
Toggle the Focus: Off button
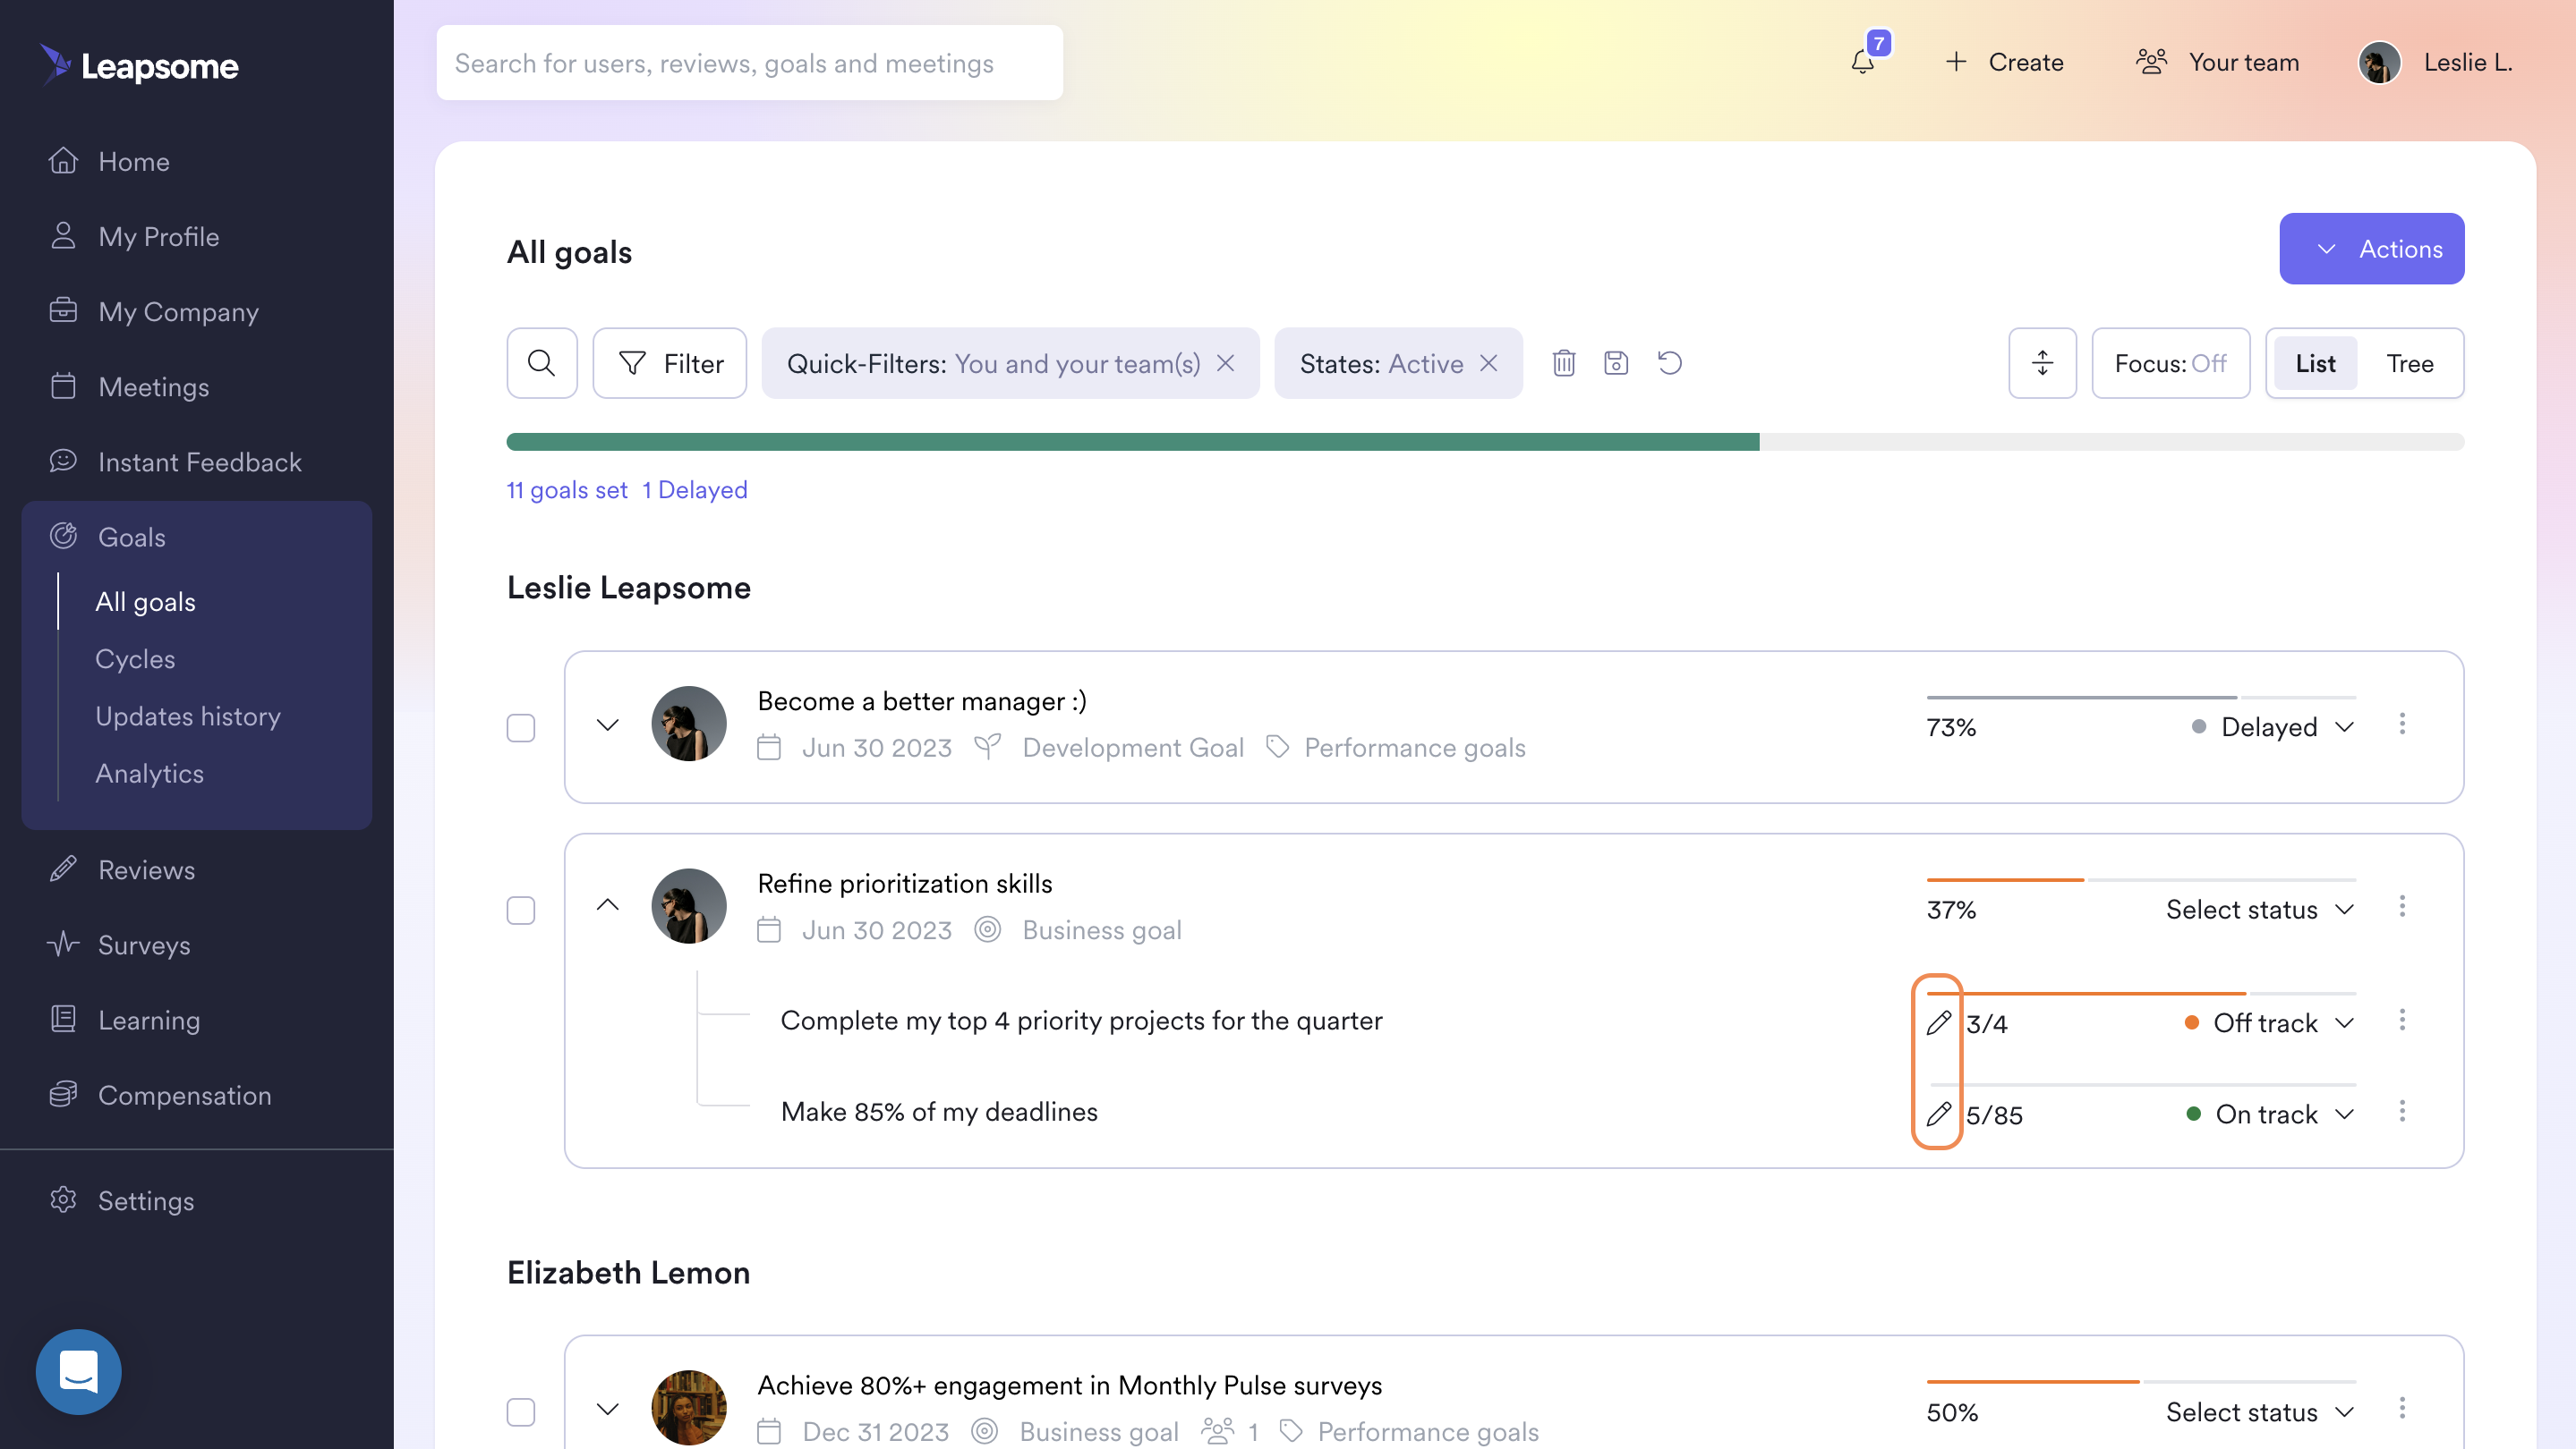coord(2170,363)
